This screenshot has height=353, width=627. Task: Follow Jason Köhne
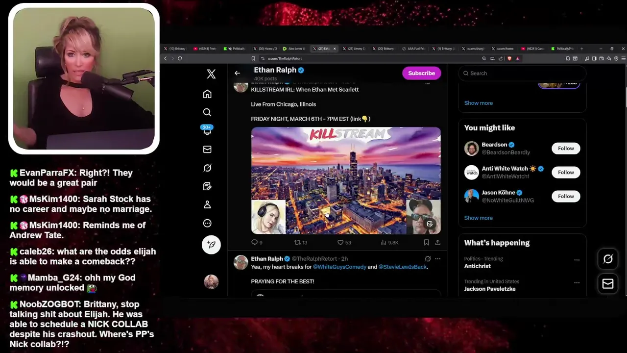click(566, 196)
